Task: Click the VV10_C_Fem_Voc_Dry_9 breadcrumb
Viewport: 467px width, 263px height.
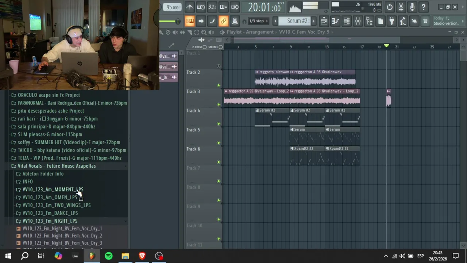Action: pos(304,32)
